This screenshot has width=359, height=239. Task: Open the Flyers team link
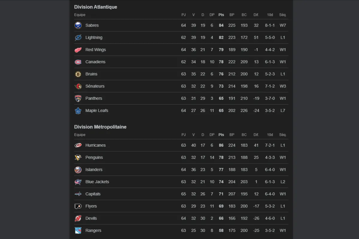91,206
